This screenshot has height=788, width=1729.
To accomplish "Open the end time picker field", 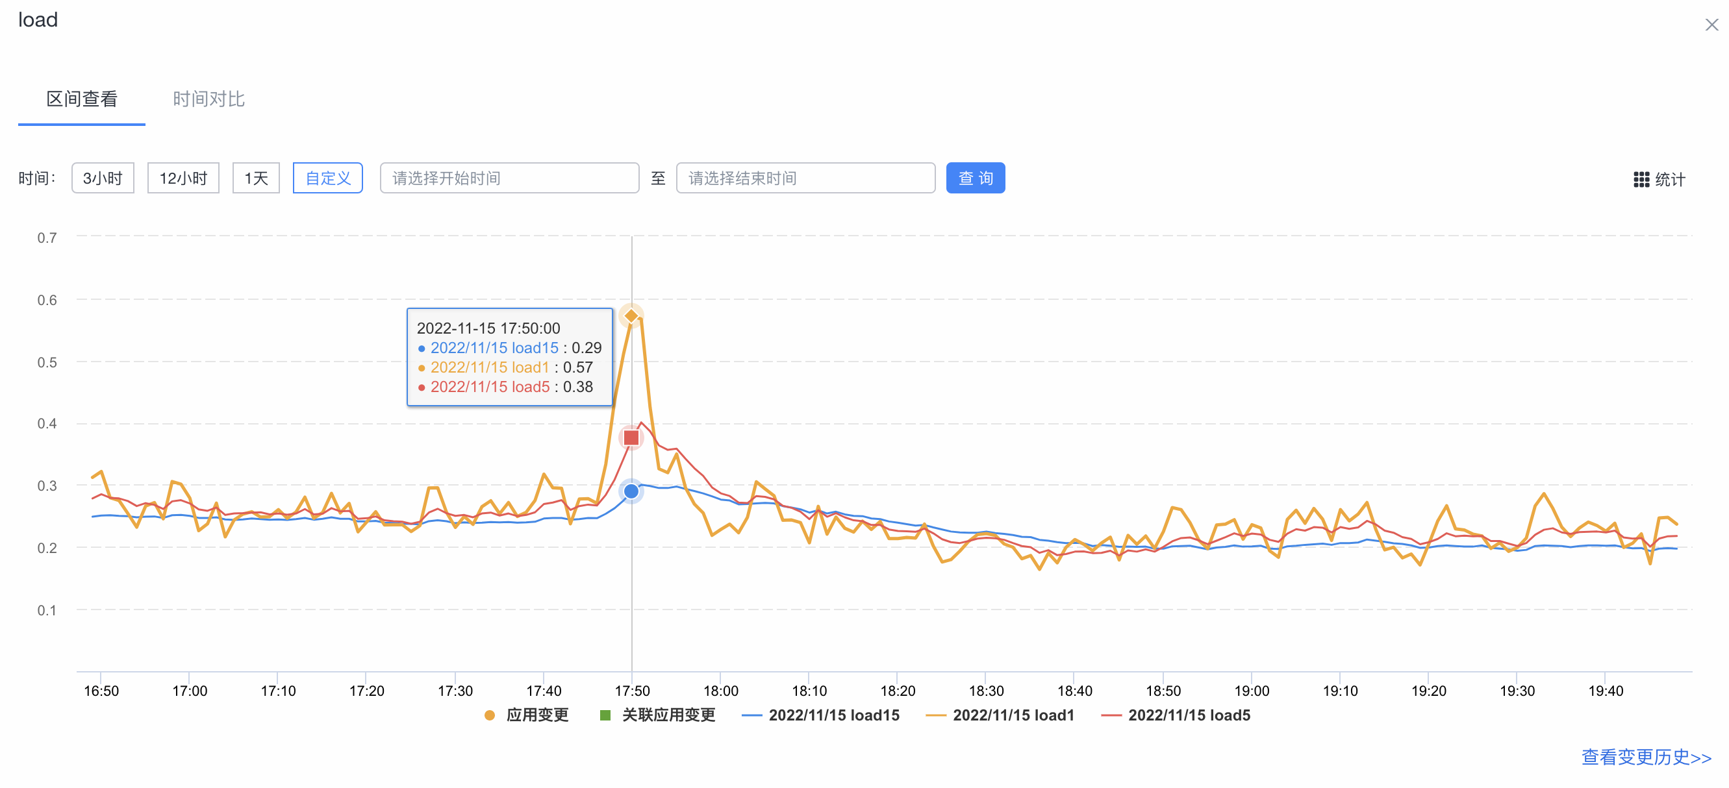I will pyautogui.click(x=805, y=179).
